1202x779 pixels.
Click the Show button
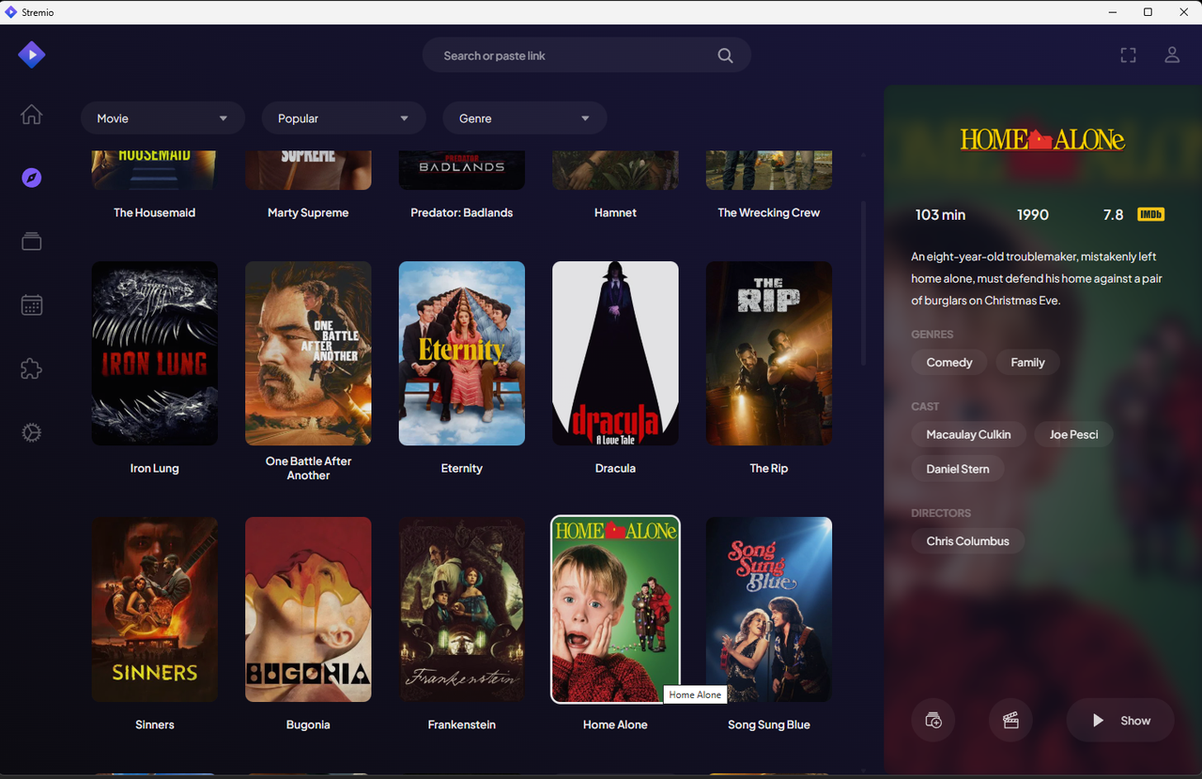click(1120, 721)
